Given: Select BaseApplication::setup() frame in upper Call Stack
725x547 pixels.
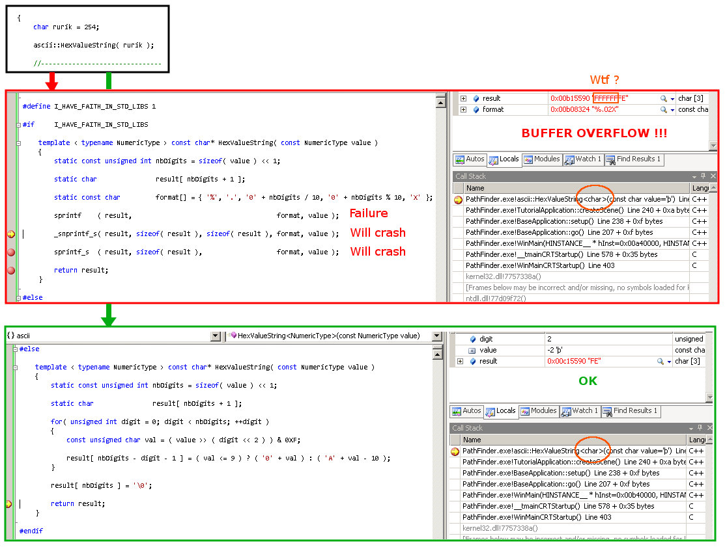Looking at the screenshot, I should (576, 222).
